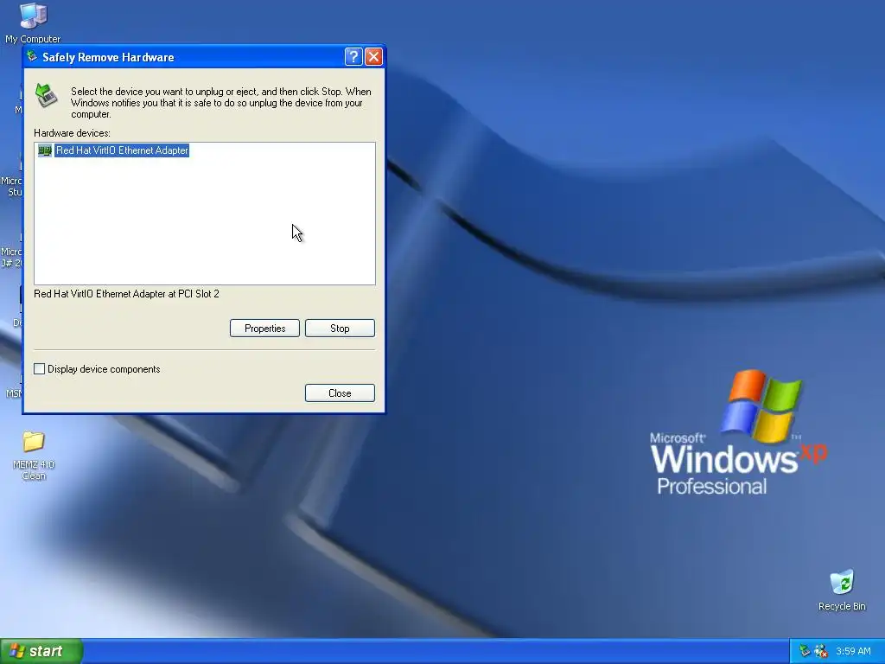
Task: Click the Close button at dialog bottom
Action: pyautogui.click(x=340, y=393)
